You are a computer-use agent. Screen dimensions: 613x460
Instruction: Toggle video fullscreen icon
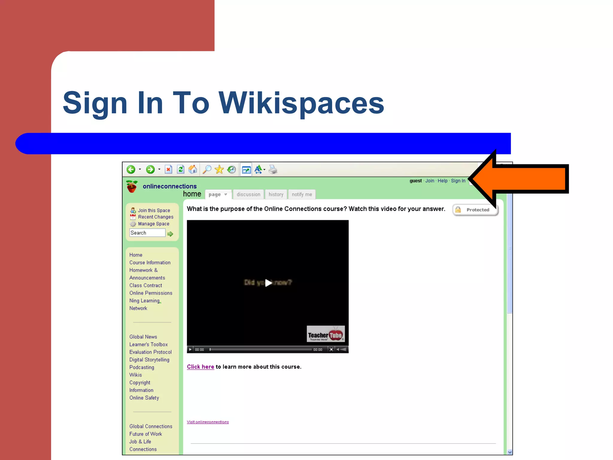[x=331, y=349]
